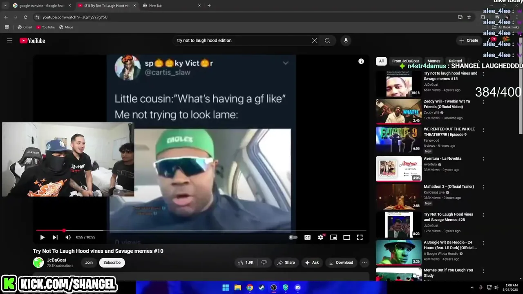Open more actions ellipsis under video

pyautogui.click(x=364, y=263)
